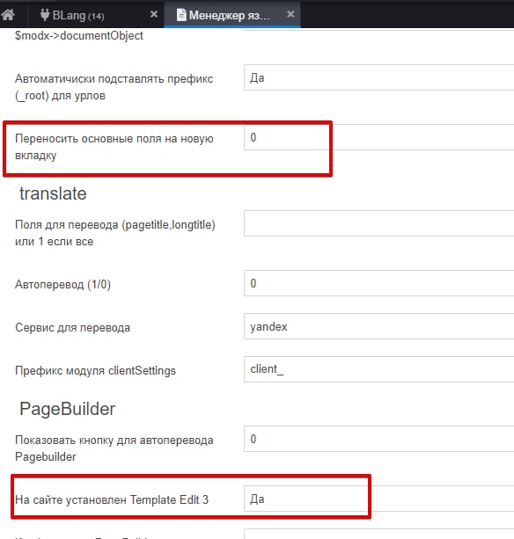Click the translate section heading

[x=53, y=193]
